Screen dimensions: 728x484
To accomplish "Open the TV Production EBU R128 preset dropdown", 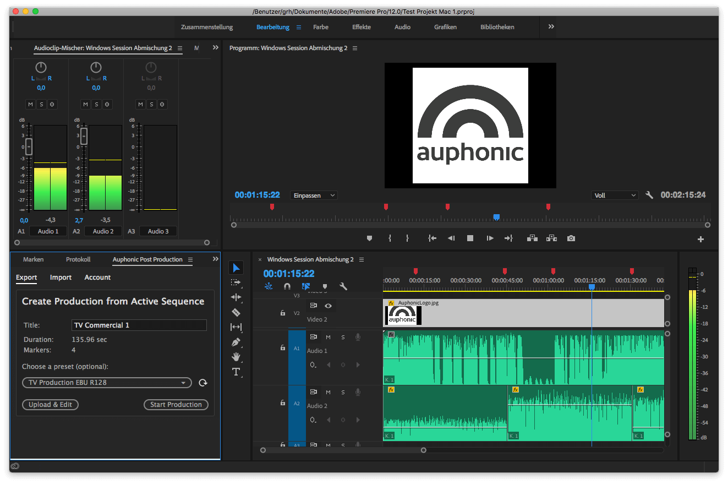I will (107, 383).
